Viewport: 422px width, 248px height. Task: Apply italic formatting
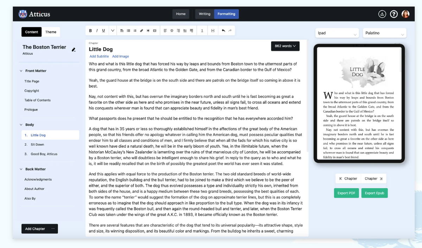click(x=97, y=31)
